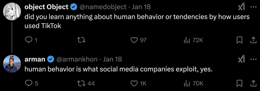260x91 pixels.
Task: Share object Object's tweet
Action: [253, 40]
